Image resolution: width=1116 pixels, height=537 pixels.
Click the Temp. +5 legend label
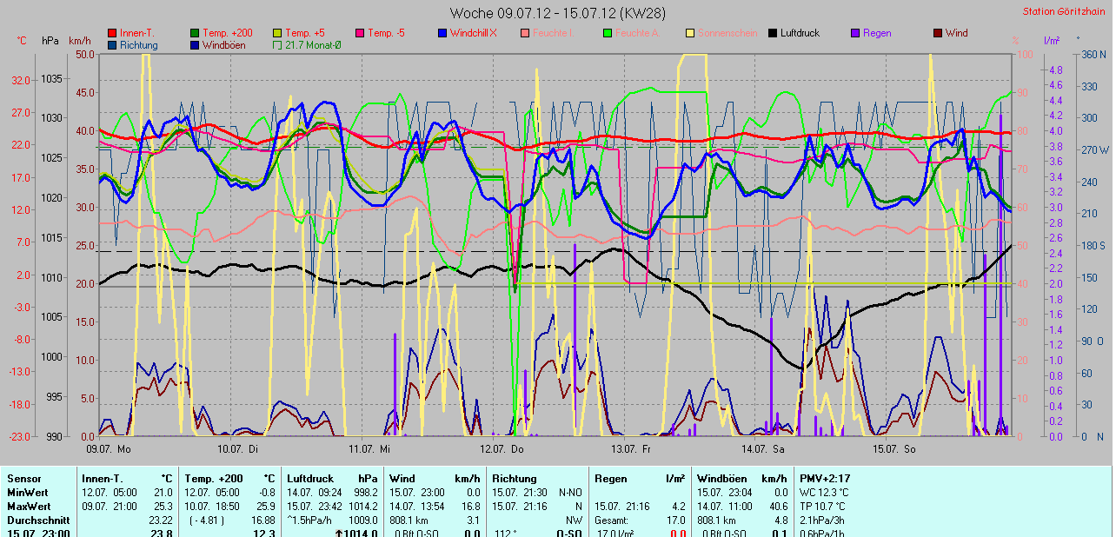point(305,33)
